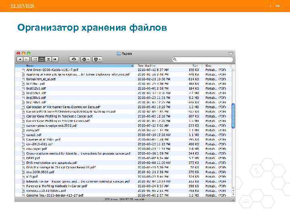Click the vertical scrollbar thumb
The height and width of the screenshot is (218, 290).
tap(233, 116)
